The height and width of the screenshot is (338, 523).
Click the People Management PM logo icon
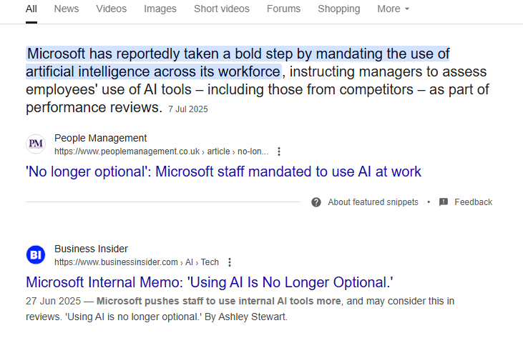click(x=36, y=144)
